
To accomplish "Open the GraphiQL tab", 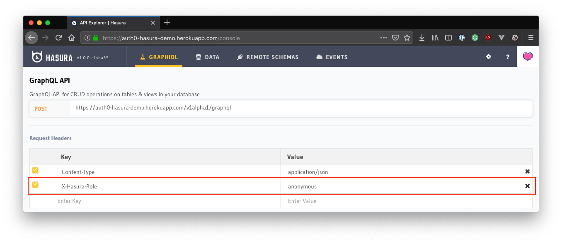I will [x=159, y=57].
